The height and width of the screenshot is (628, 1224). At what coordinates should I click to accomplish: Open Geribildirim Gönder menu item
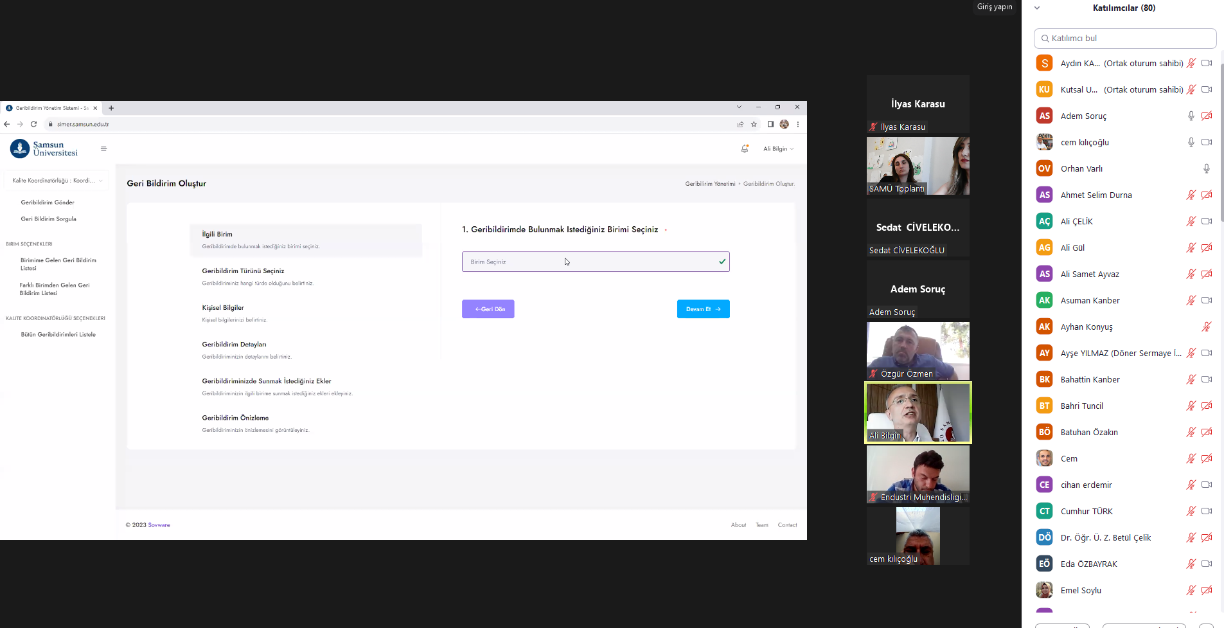pyautogui.click(x=48, y=202)
